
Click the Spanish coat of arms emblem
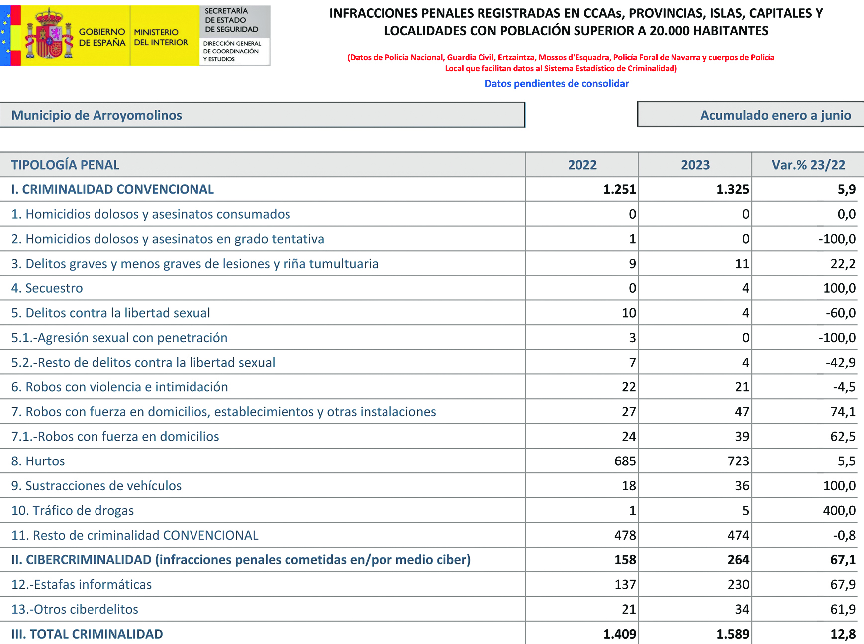pos(49,35)
